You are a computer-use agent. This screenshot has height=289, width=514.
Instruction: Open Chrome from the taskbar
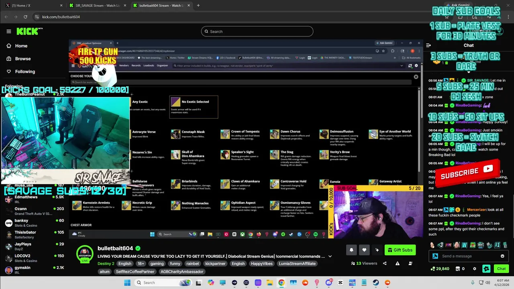click(281, 283)
